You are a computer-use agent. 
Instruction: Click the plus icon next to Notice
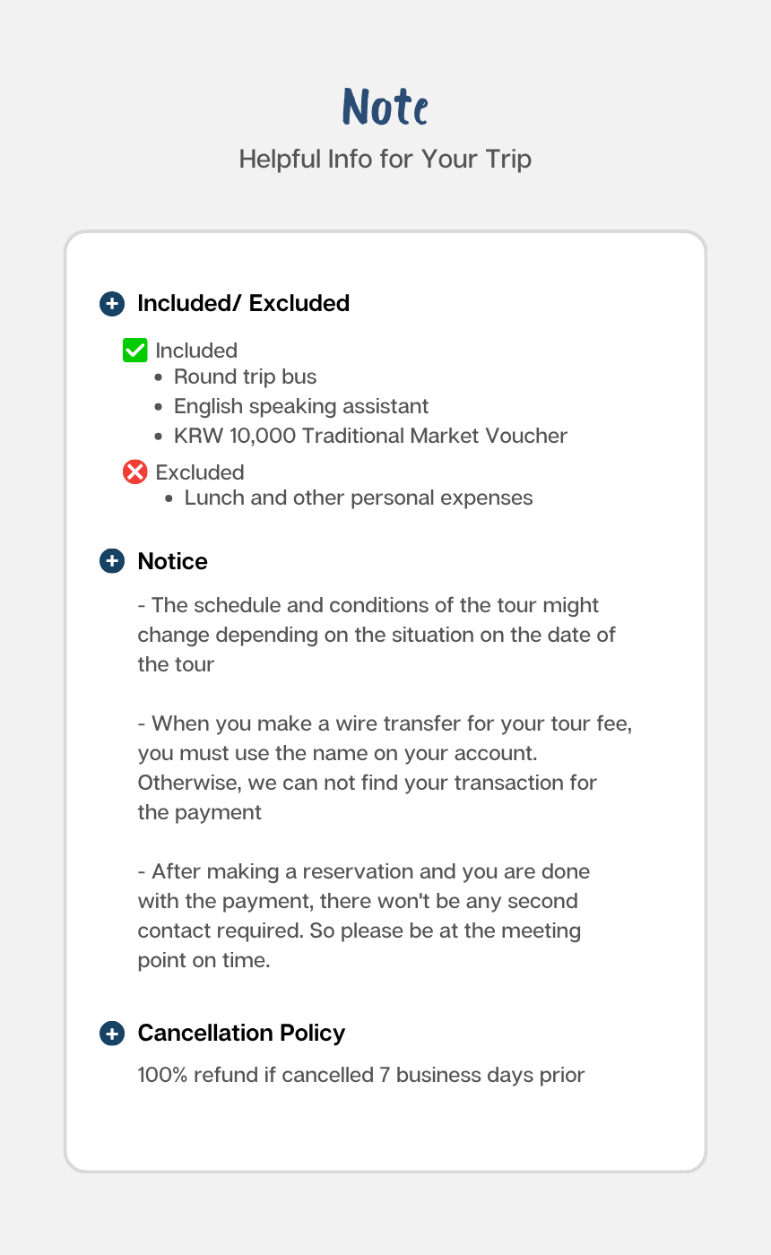(x=111, y=561)
